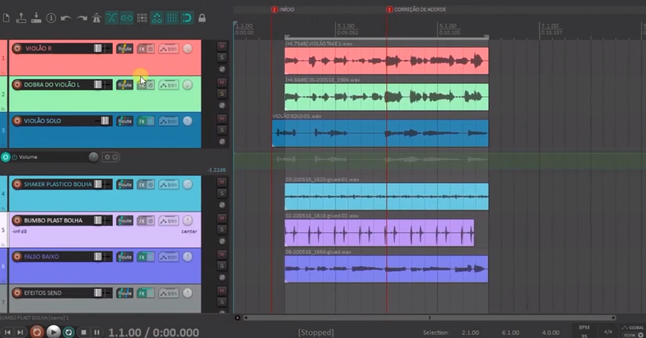This screenshot has height=338, width=646.
Task: Open trim envelope menu on VIOLÃO SOLO
Action: point(169,122)
